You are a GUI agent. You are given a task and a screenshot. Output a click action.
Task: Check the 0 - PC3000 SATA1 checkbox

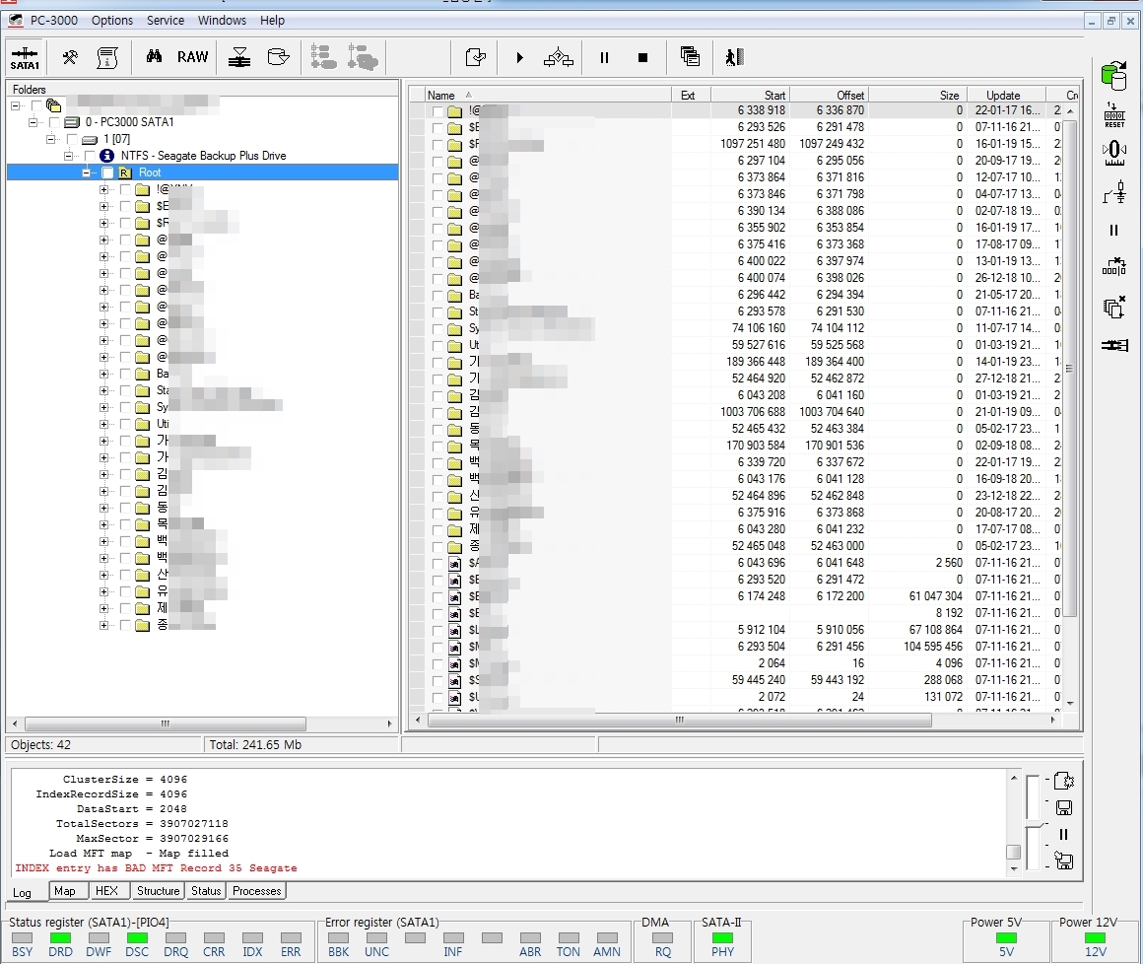tap(53, 122)
